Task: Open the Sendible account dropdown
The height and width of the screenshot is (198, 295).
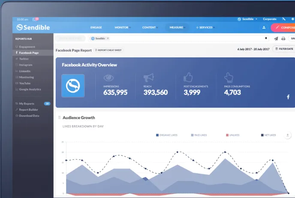Action: pos(247,19)
